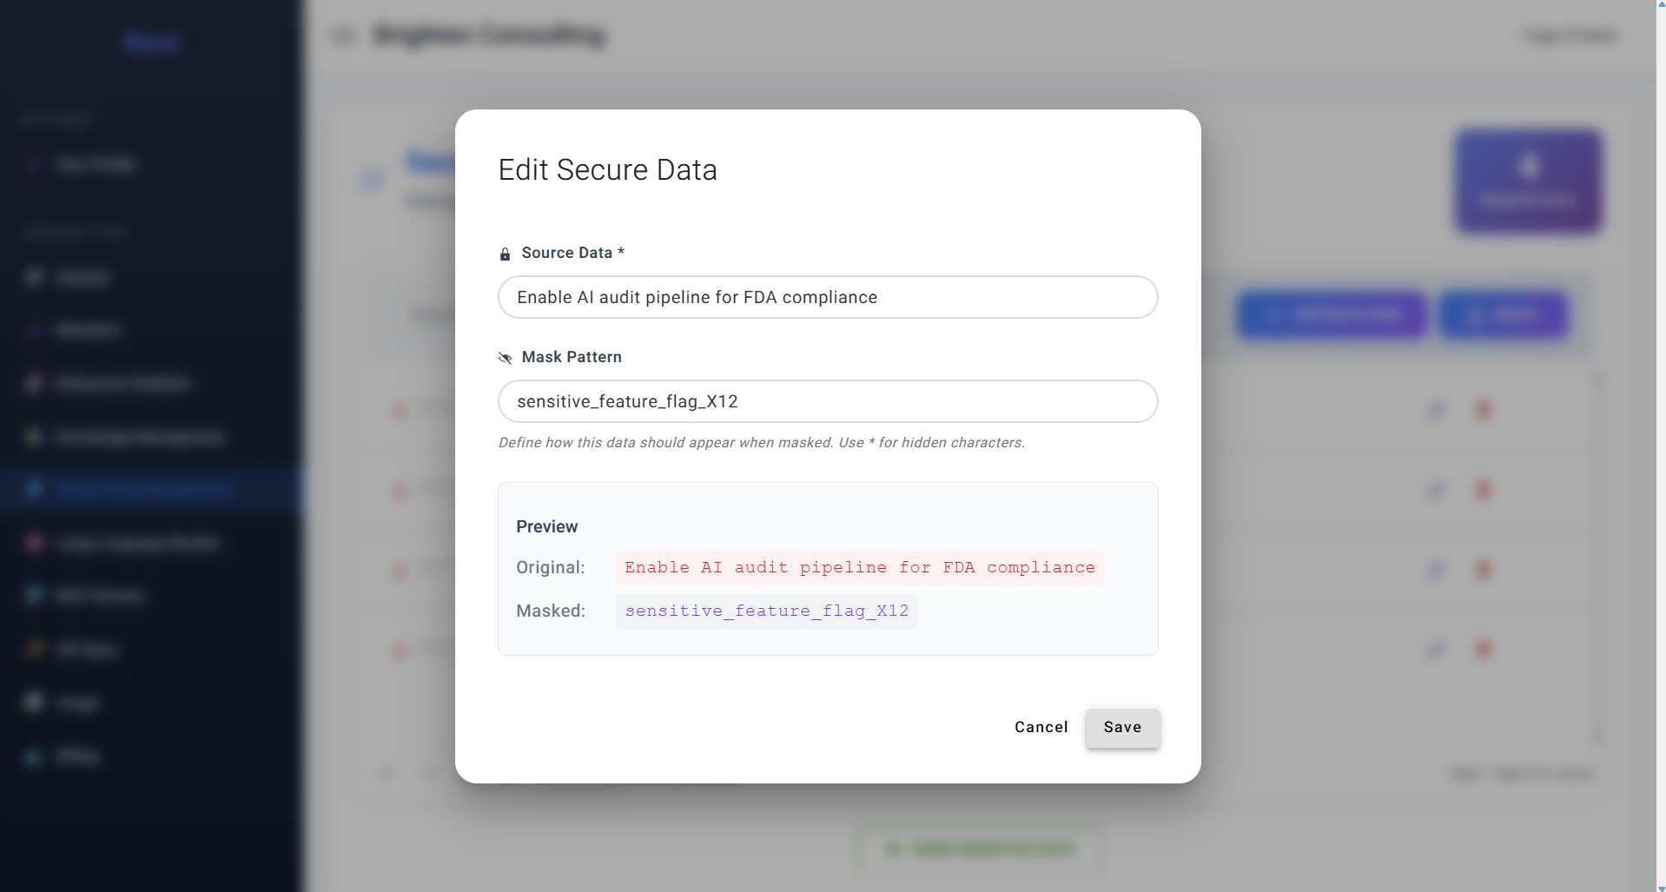Click the page scrollbar down arrow
Image resolution: width=1666 pixels, height=892 pixels.
tap(1660, 887)
